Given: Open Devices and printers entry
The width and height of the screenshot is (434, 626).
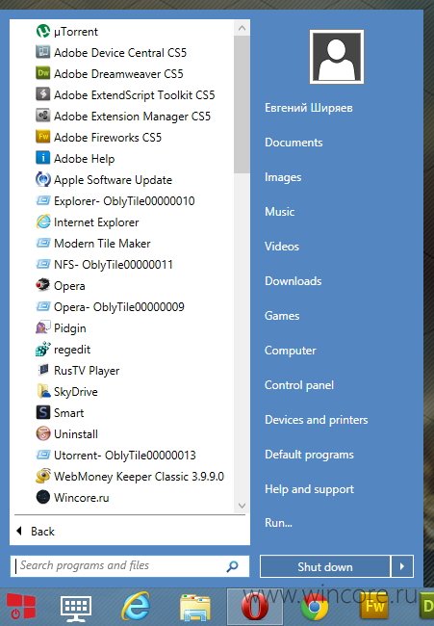Looking at the screenshot, I should [317, 420].
